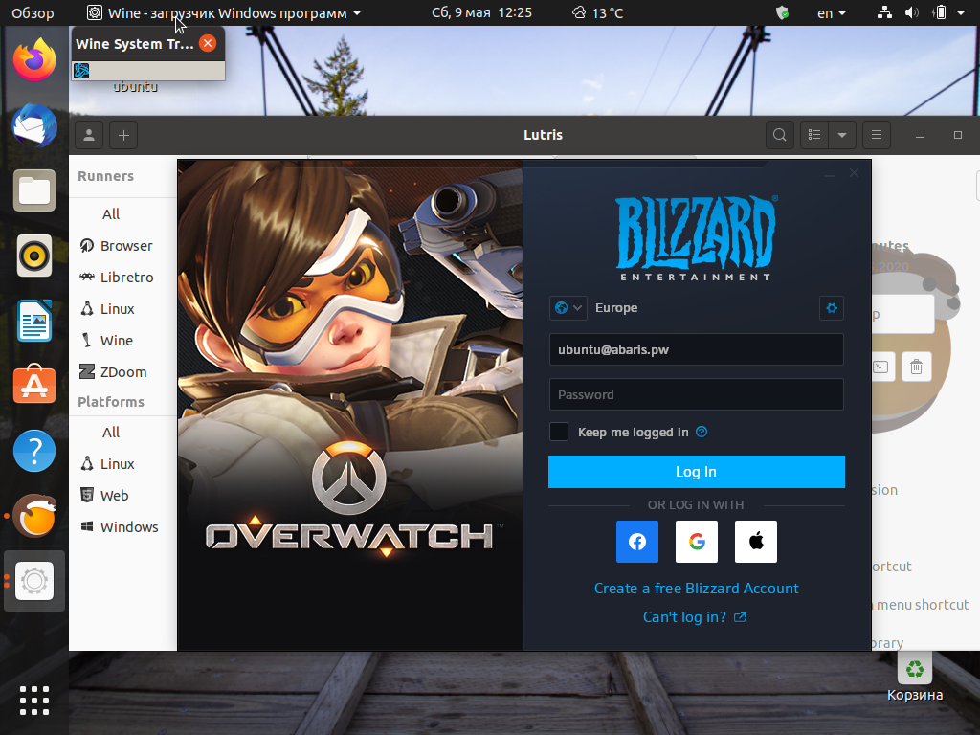
Task: Open Files manager from the dock
Action: click(34, 190)
